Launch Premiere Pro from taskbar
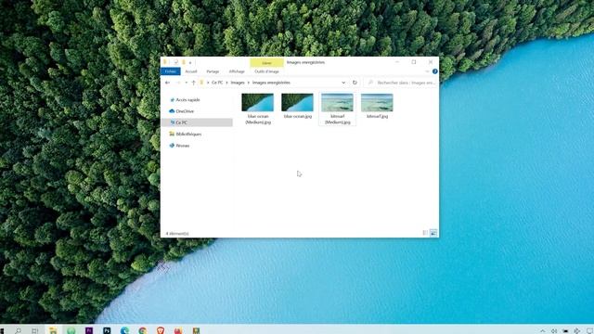Image resolution: width=594 pixels, height=334 pixels. click(89, 330)
